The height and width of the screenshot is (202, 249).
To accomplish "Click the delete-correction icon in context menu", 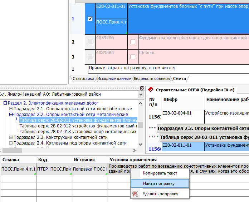I will point(135,193).
